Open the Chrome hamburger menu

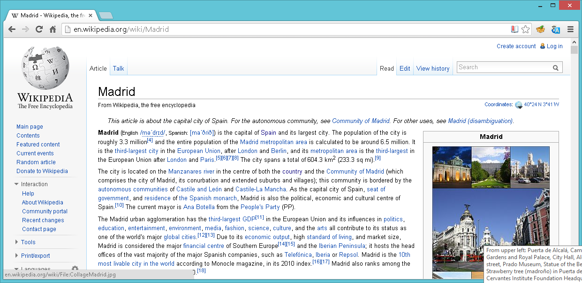(x=571, y=29)
